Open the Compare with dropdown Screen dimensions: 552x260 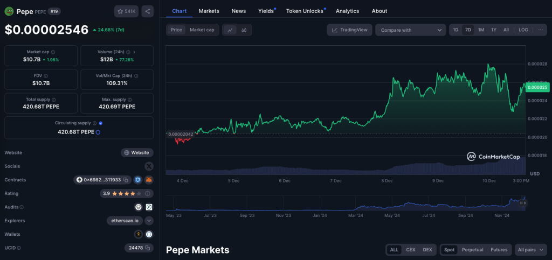point(410,30)
